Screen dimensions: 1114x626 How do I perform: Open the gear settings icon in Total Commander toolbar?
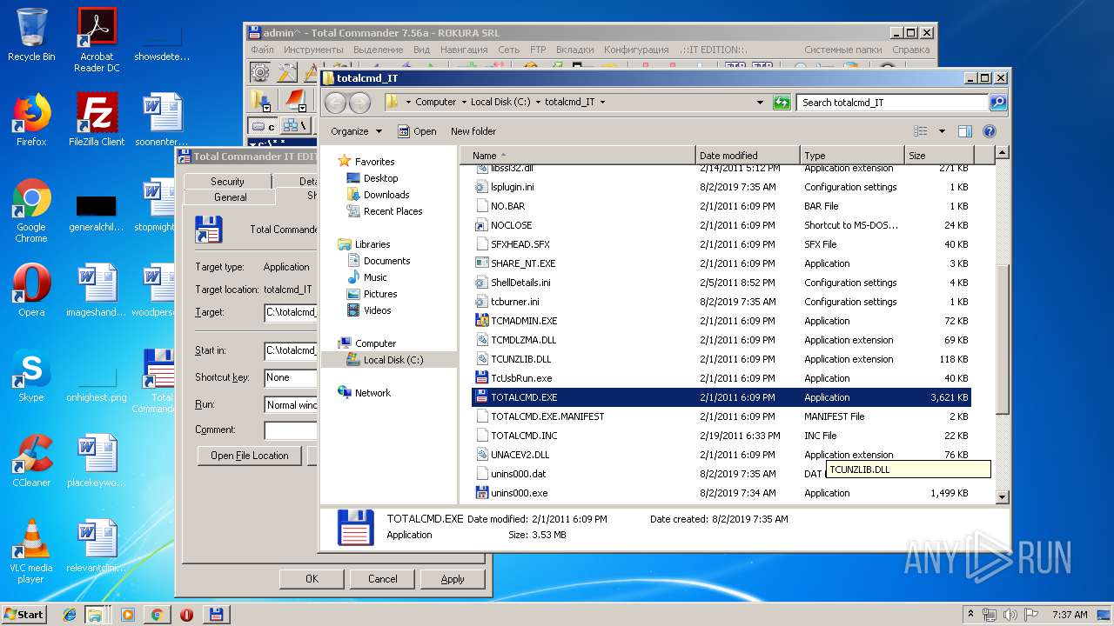(x=259, y=72)
